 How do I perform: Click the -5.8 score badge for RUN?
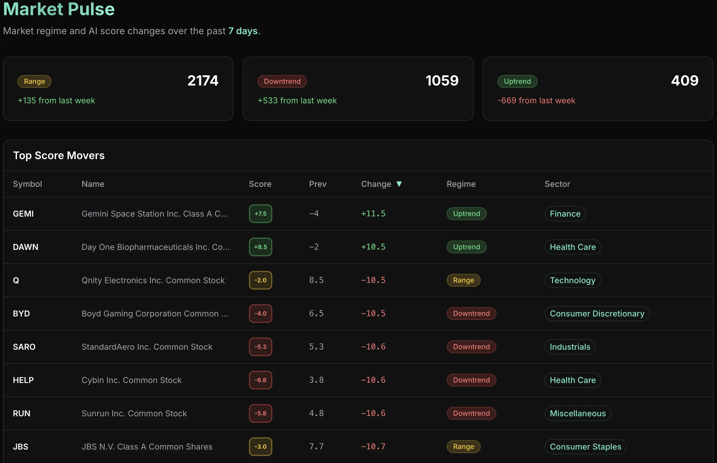(260, 413)
